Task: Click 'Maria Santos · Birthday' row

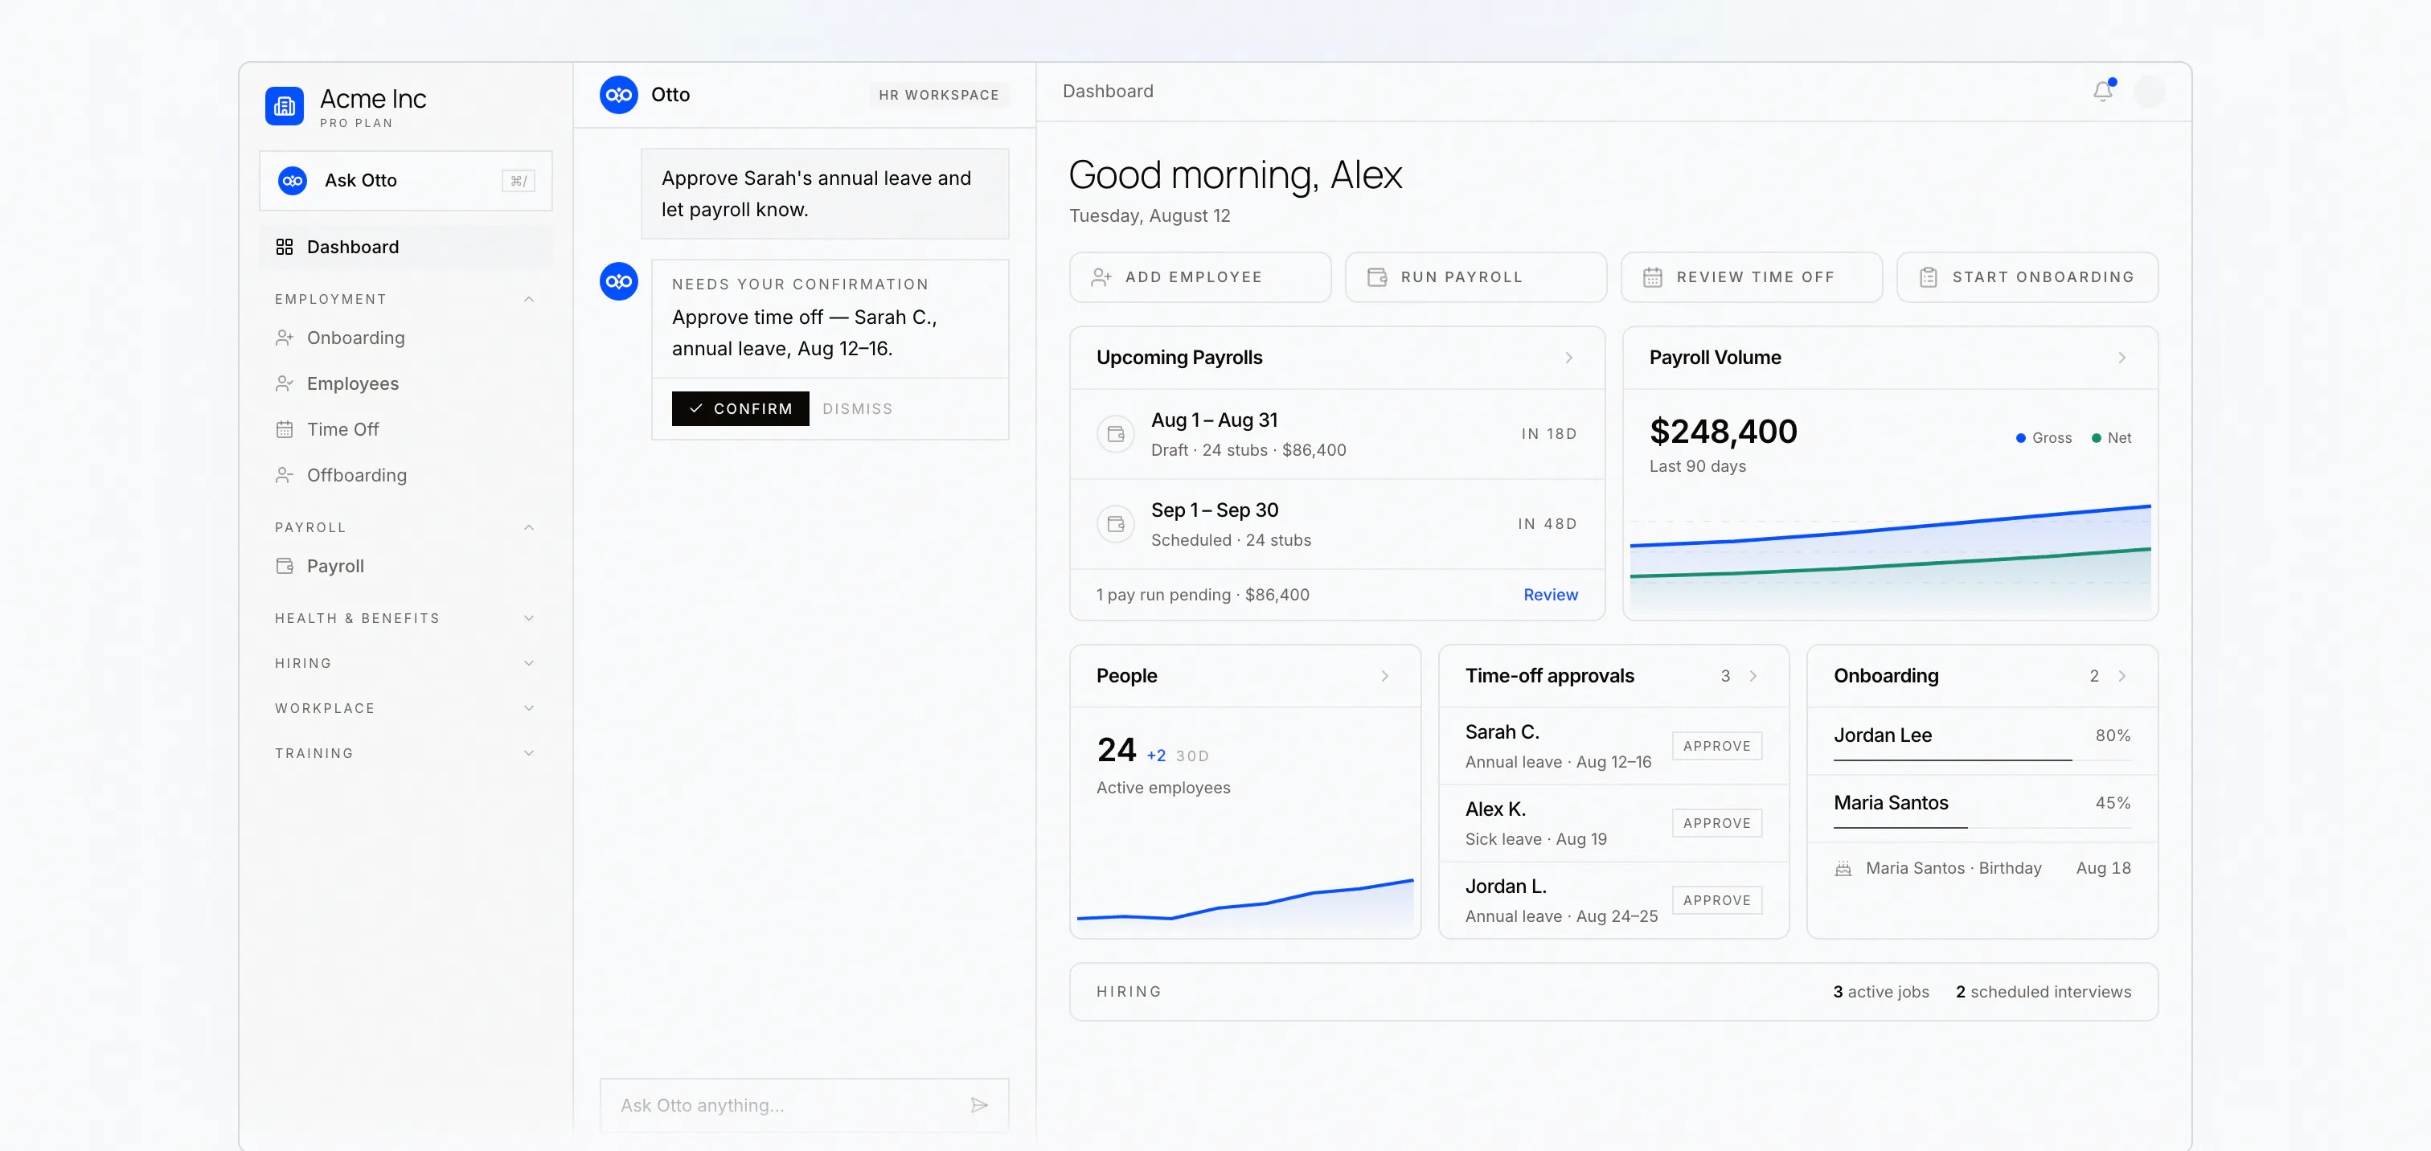Action: click(x=1982, y=868)
